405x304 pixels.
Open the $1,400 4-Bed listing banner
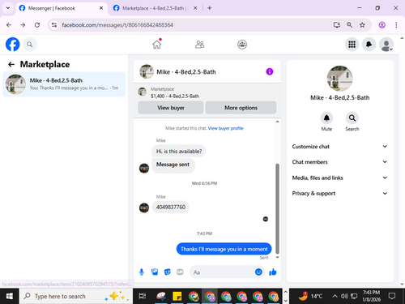coord(207,92)
